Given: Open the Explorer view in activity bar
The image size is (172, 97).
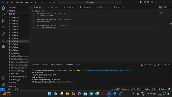Looking at the screenshot, I should [x=3, y=8].
